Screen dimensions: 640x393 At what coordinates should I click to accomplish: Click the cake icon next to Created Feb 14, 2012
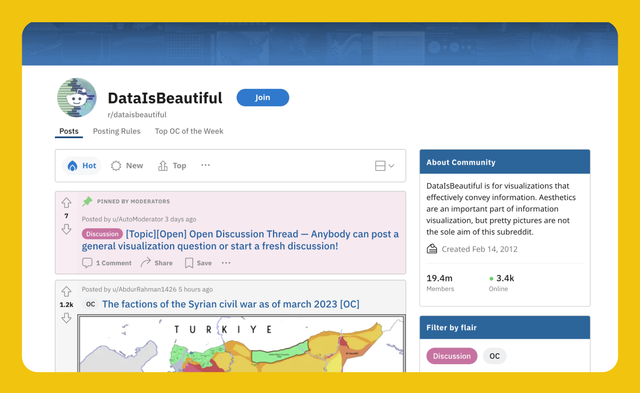click(x=432, y=248)
